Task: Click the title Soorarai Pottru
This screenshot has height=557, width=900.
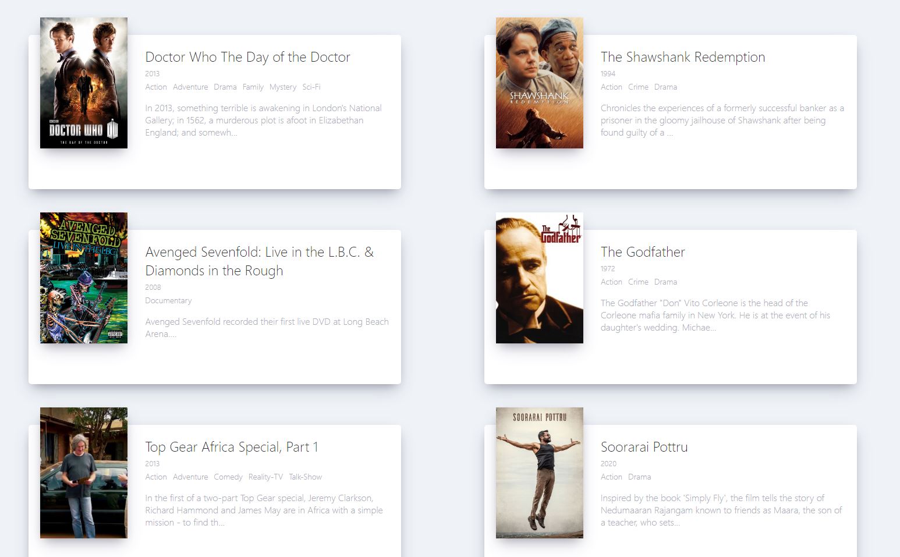Action: pos(644,447)
